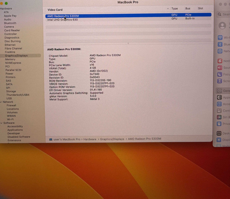Select Ethernet in the sidebar
The image size is (230, 199).
click(x=10, y=45)
